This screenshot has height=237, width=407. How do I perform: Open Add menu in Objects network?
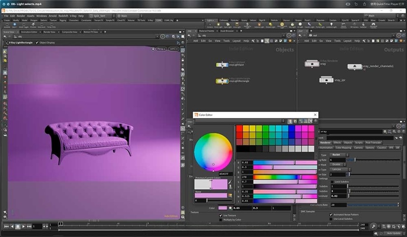click(x=195, y=41)
